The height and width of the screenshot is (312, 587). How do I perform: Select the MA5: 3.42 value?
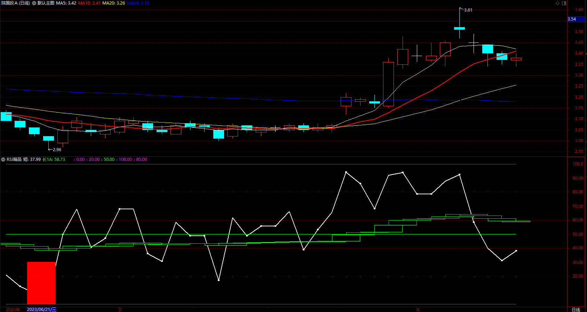coord(66,3)
